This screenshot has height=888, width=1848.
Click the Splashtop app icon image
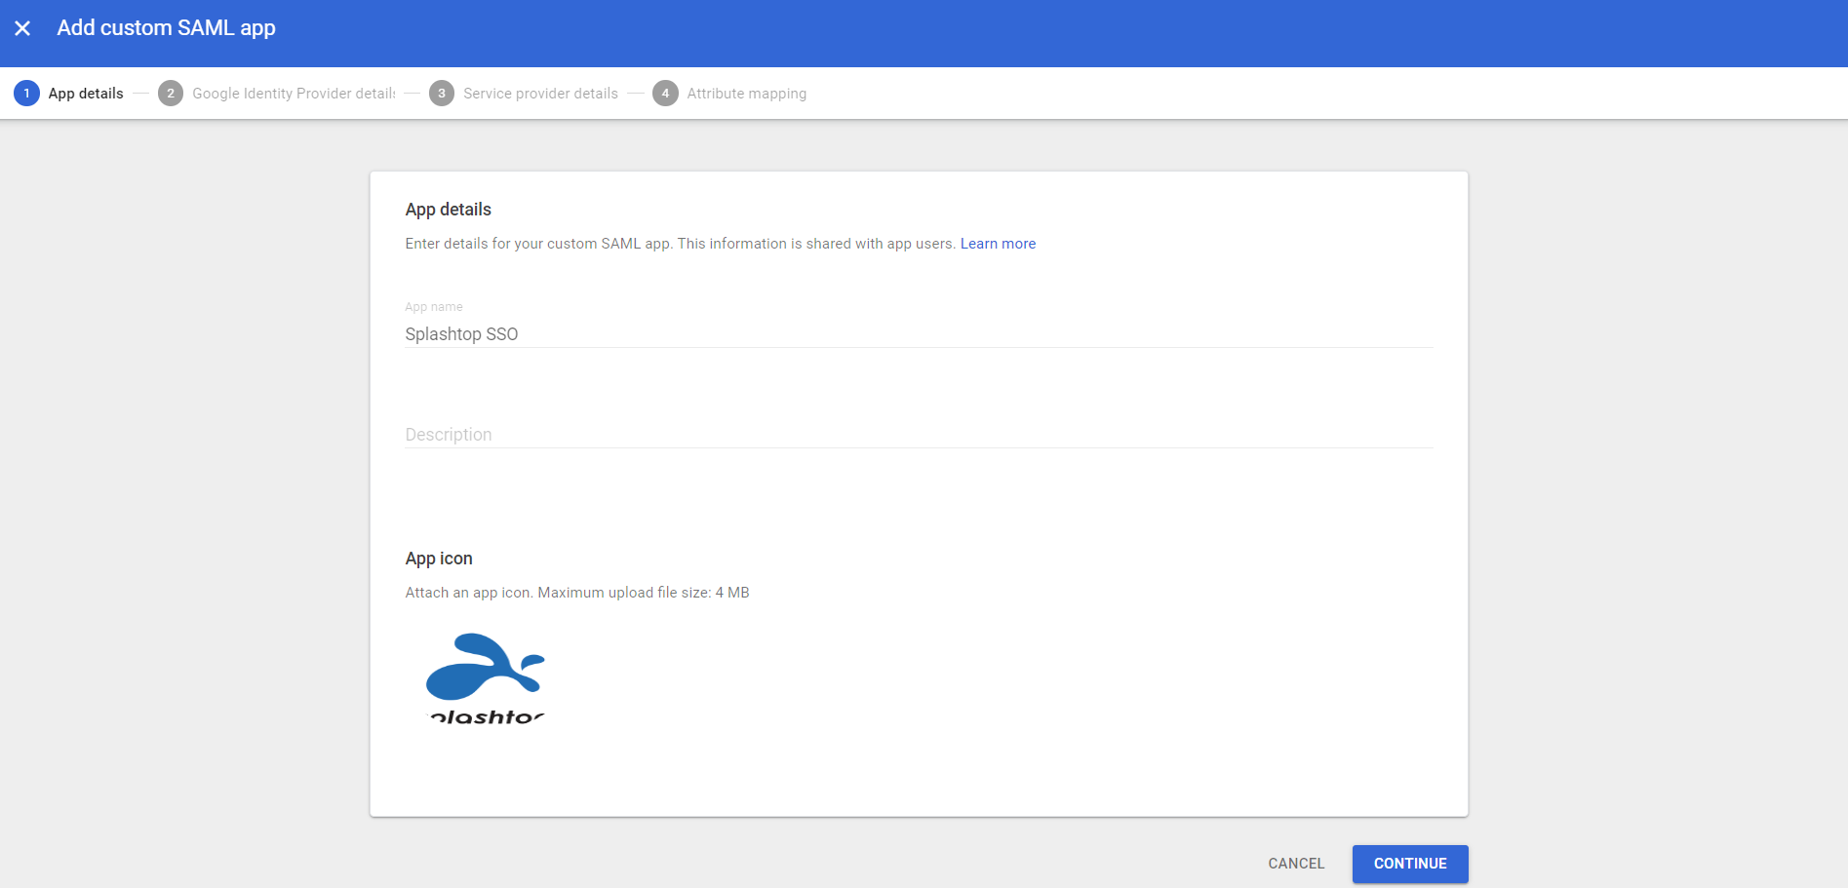[x=486, y=679]
